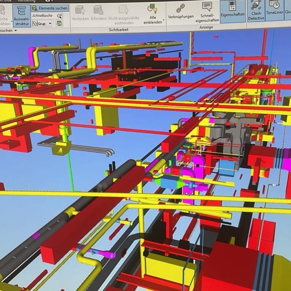Run the Schnellsuche magnifier search icon

(x=59, y=16)
